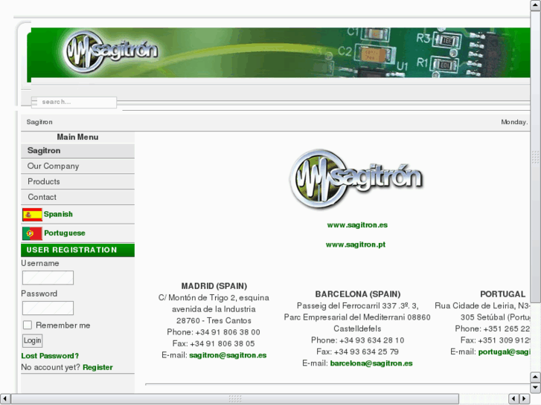Click the BARCELONA (SPAIN) heading
Image resolution: width=541 pixels, height=405 pixels.
[358, 294]
